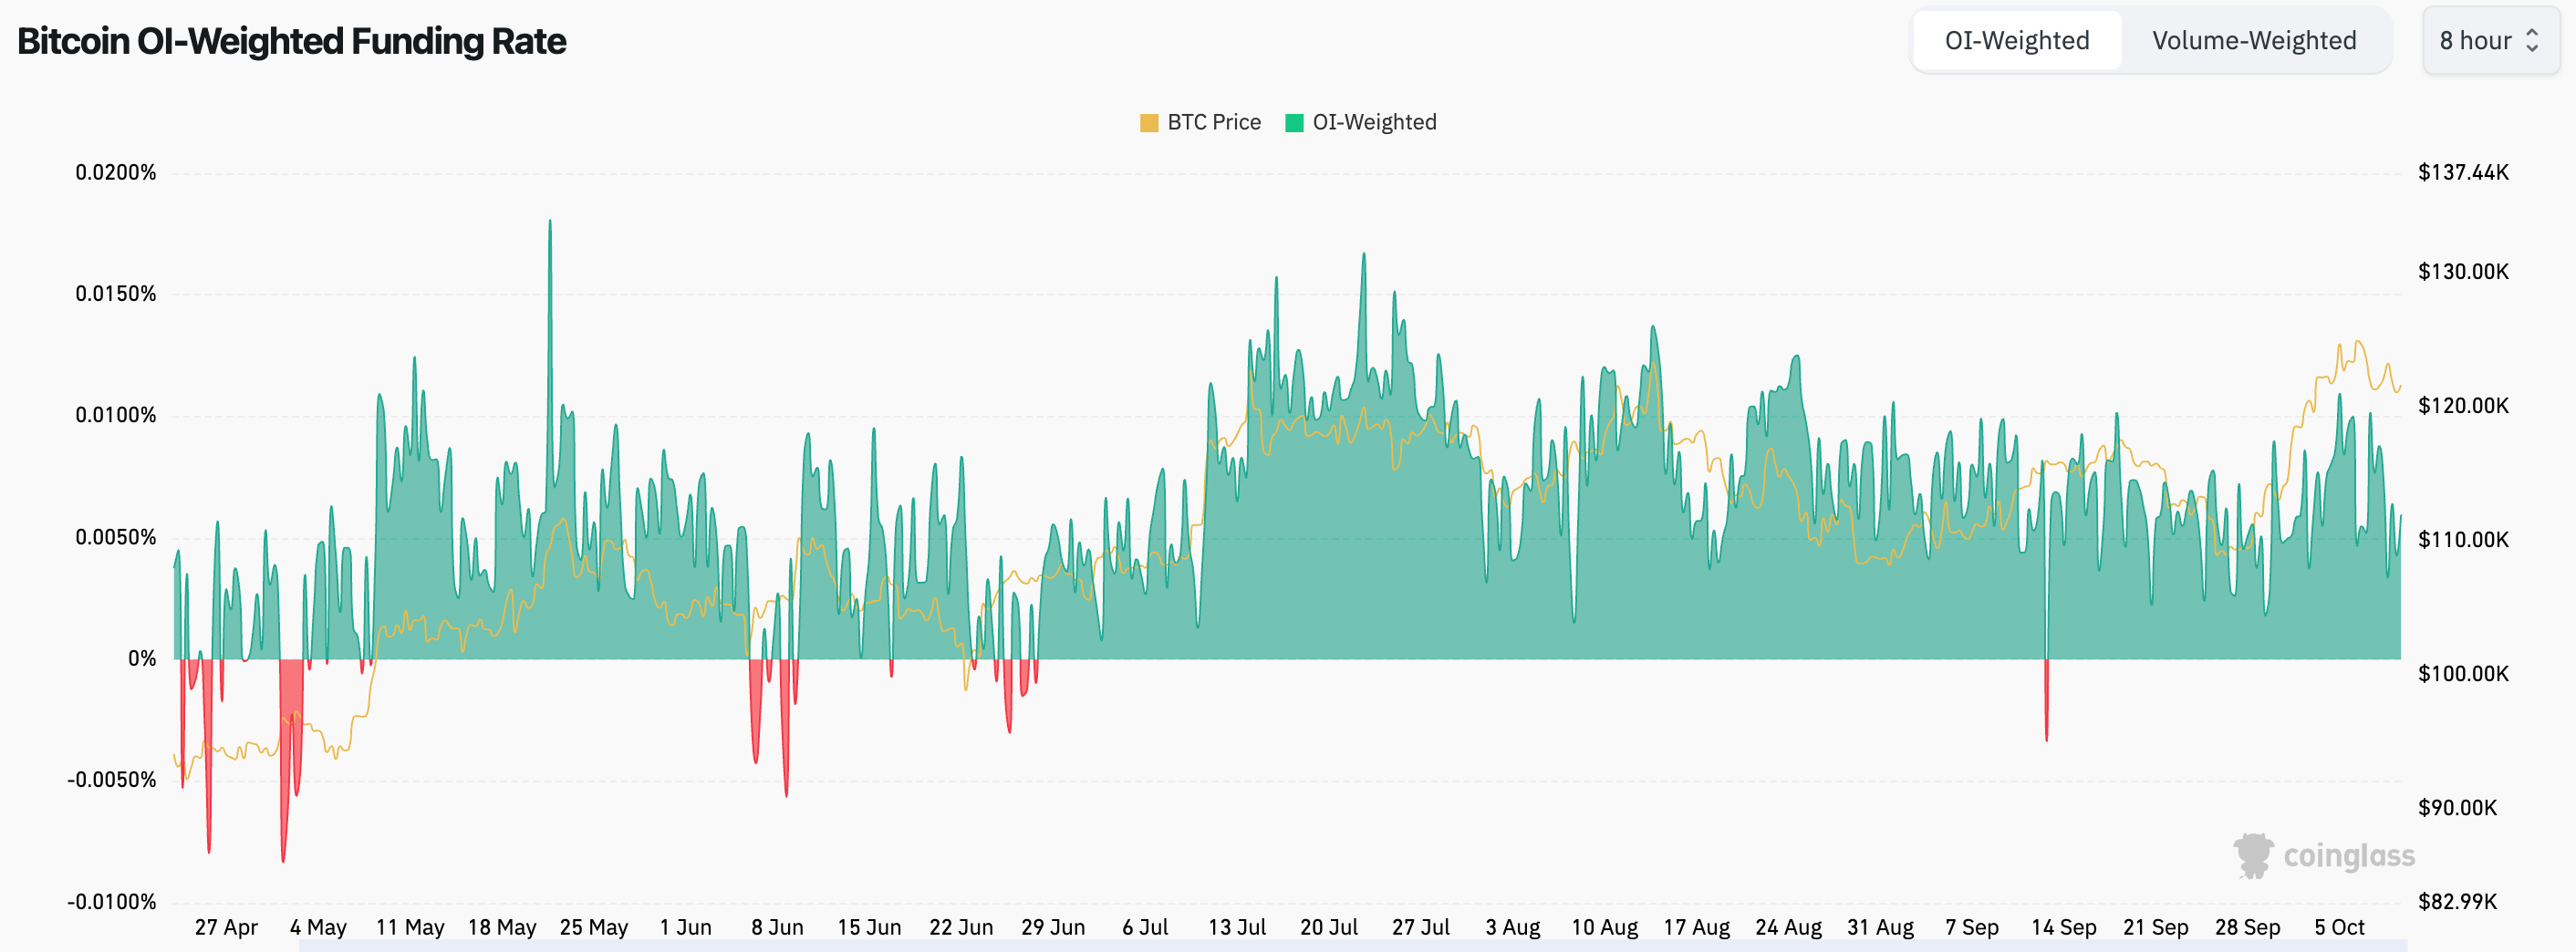2576x952 pixels.
Task: Open the 8 hour interval dropdown
Action: point(2488,41)
